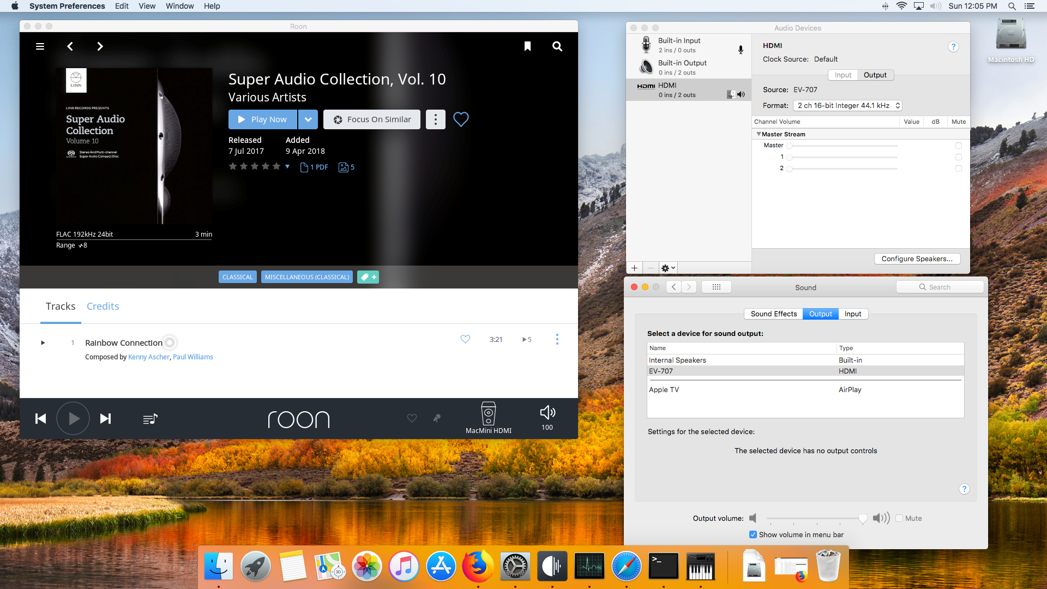Viewport: 1047px width, 589px height.
Task: Open Firefox in the Dock
Action: [x=478, y=566]
